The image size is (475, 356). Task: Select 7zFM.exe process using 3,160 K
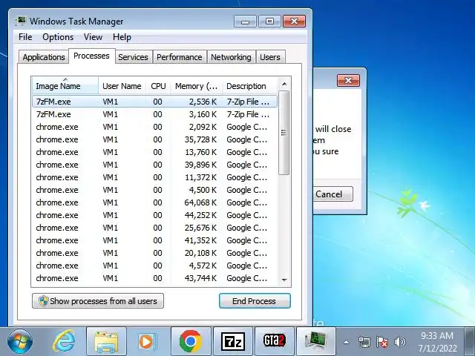tap(154, 114)
